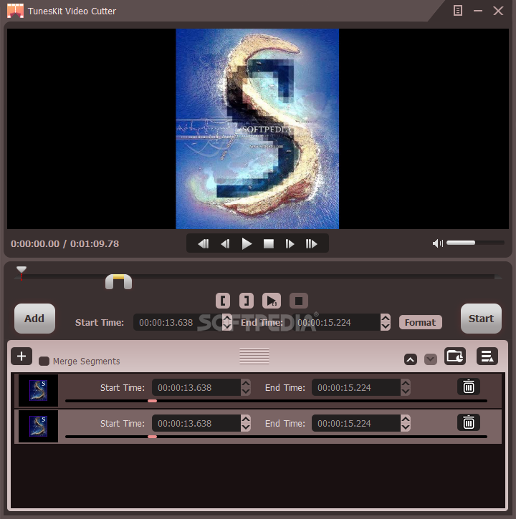Enable Merge Segments checkbox
The width and height of the screenshot is (516, 519).
tap(44, 361)
